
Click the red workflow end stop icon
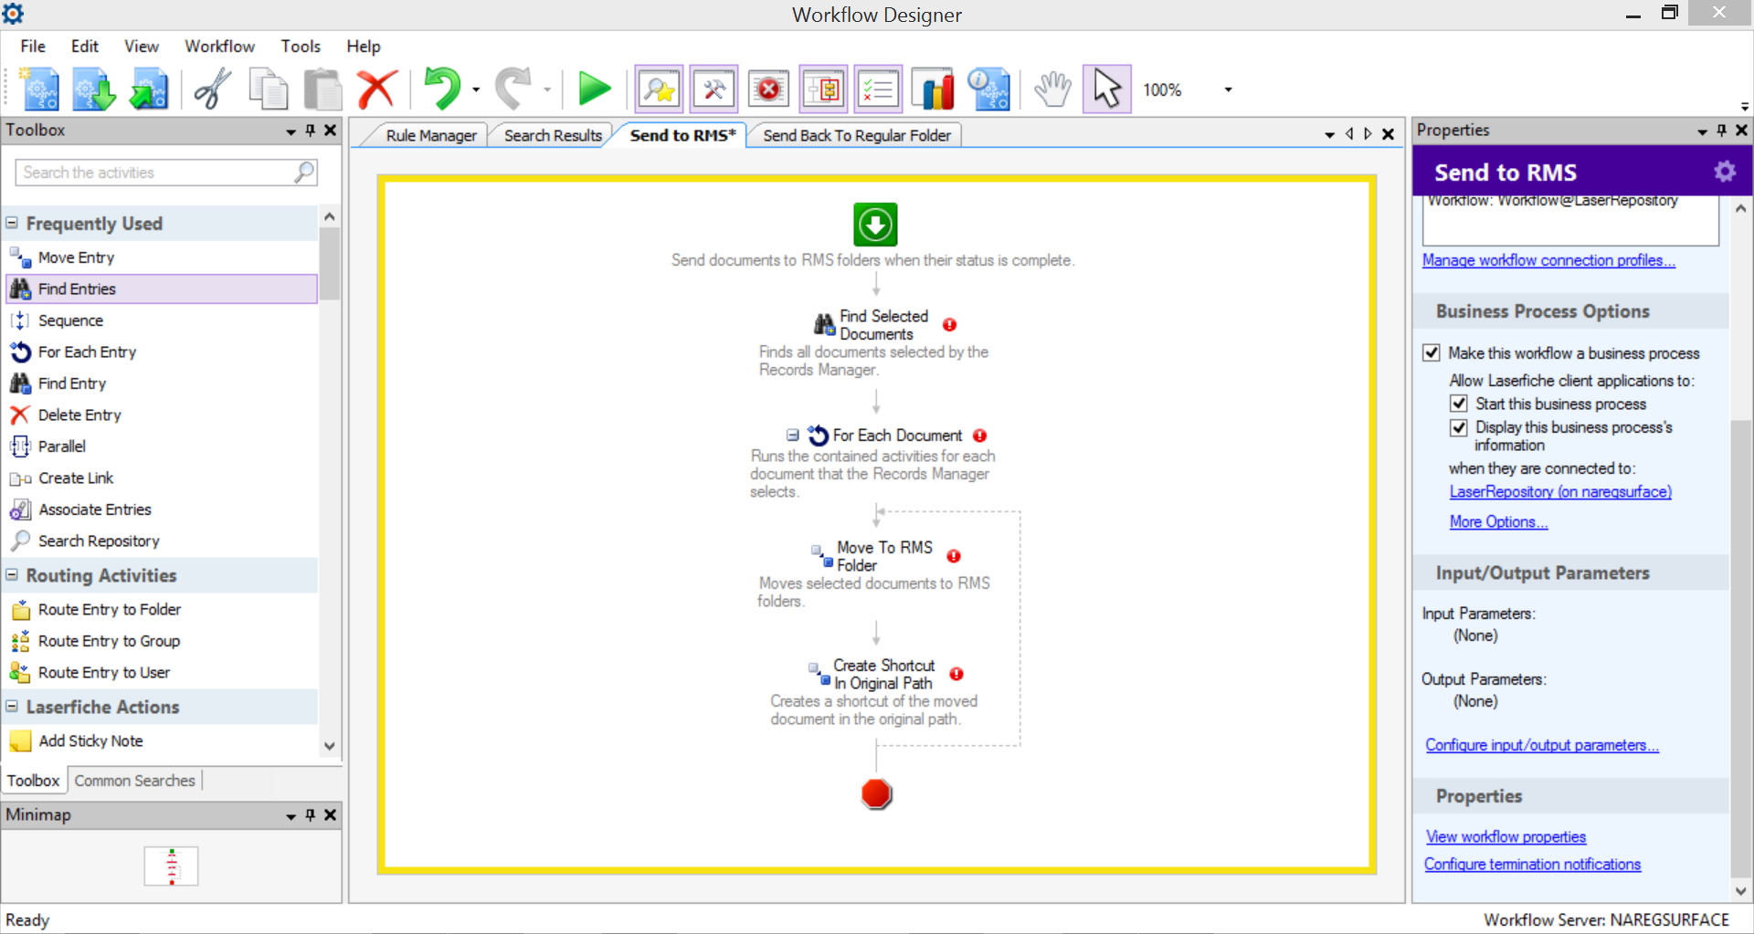pos(876,794)
